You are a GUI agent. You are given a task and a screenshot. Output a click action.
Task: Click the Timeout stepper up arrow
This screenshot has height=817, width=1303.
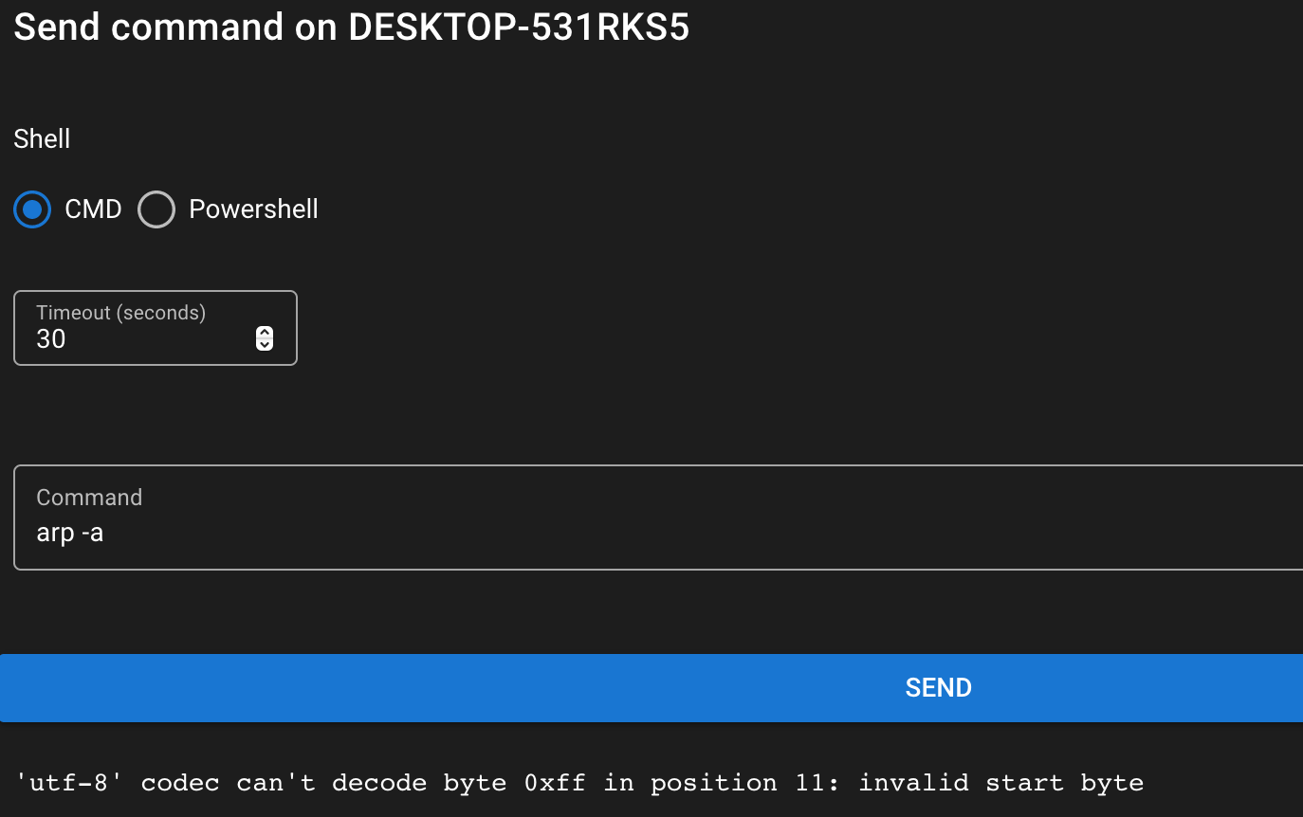[264, 332]
